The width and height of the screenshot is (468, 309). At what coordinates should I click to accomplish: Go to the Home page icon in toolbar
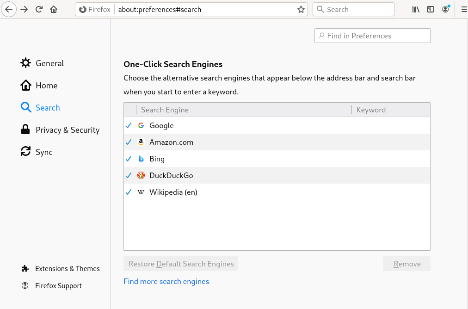coord(54,9)
